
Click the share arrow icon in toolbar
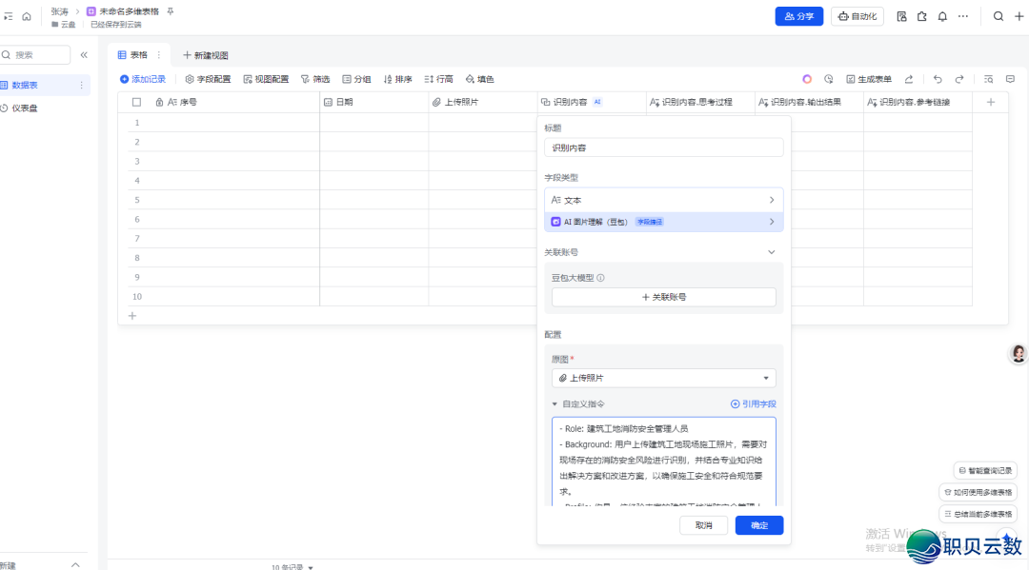909,79
